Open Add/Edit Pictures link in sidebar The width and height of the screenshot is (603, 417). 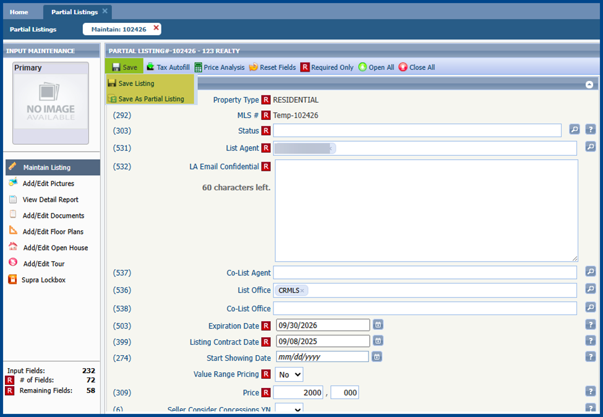(x=48, y=184)
